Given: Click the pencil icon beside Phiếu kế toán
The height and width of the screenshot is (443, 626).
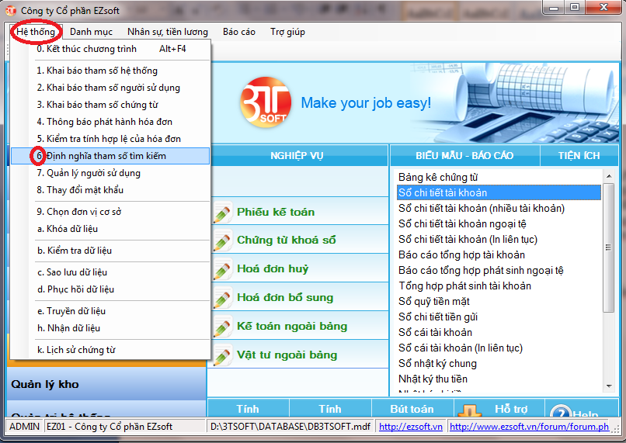Looking at the screenshot, I should [222, 213].
